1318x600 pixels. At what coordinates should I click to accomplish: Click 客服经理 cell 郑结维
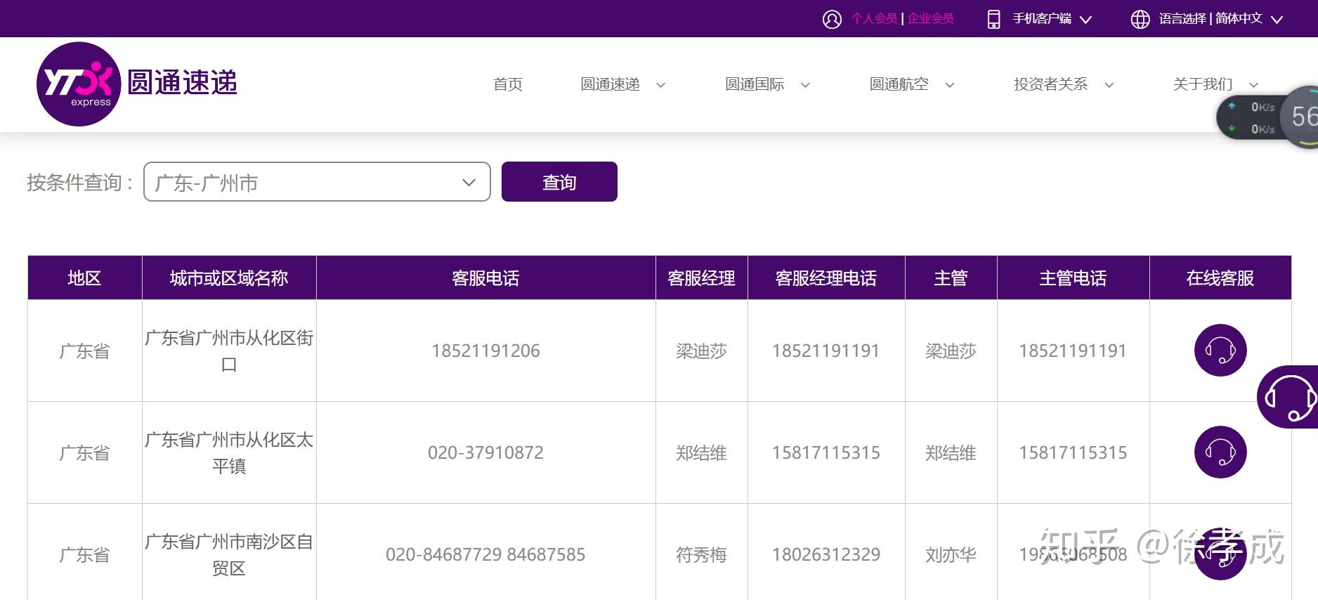[701, 452]
